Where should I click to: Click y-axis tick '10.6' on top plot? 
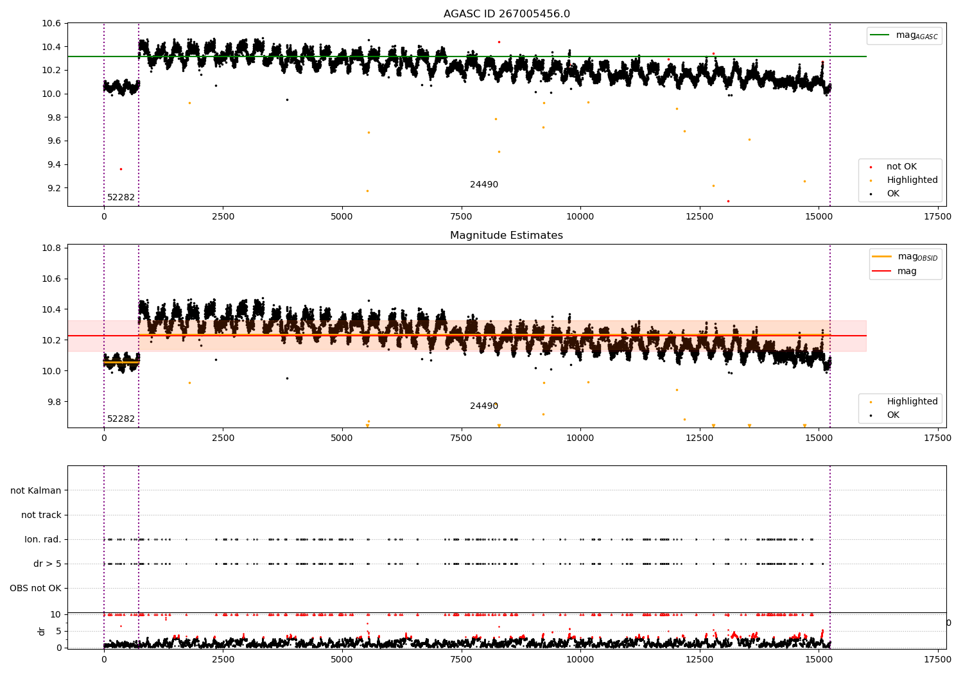click(51, 24)
